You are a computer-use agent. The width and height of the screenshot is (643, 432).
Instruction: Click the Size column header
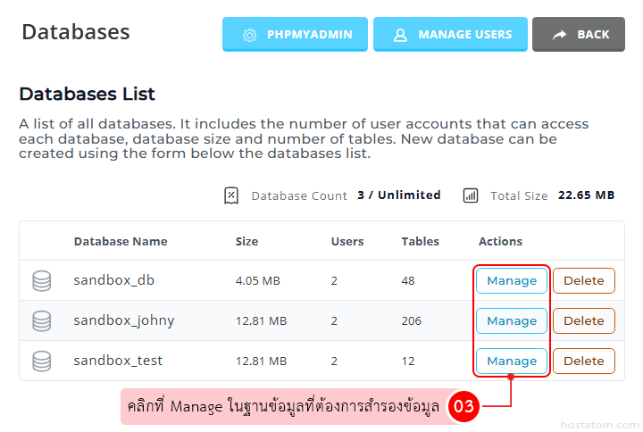(x=246, y=242)
